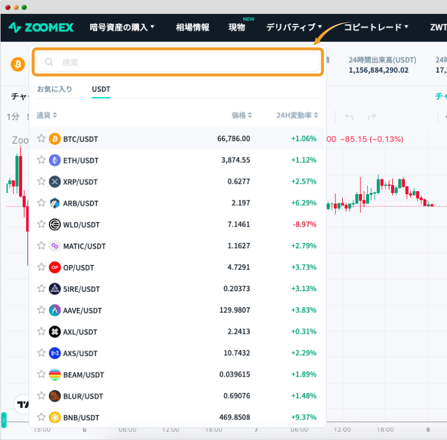Sort list by 24H変動率 column
The image size is (447, 440).
(x=297, y=115)
